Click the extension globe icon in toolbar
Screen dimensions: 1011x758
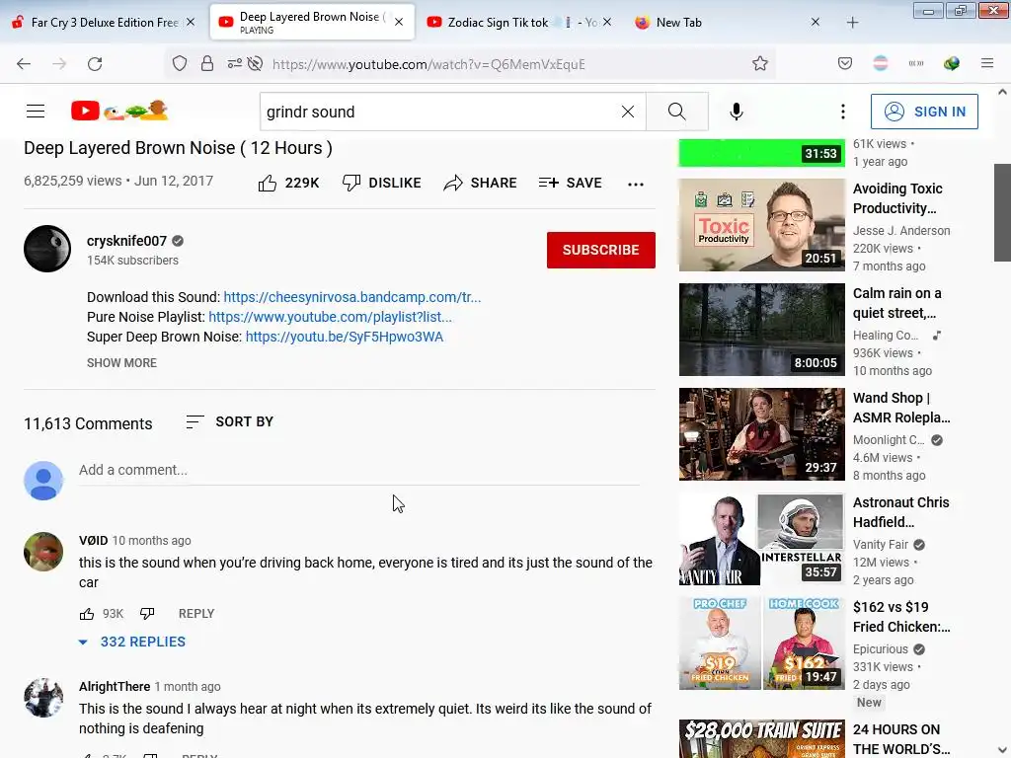point(952,63)
